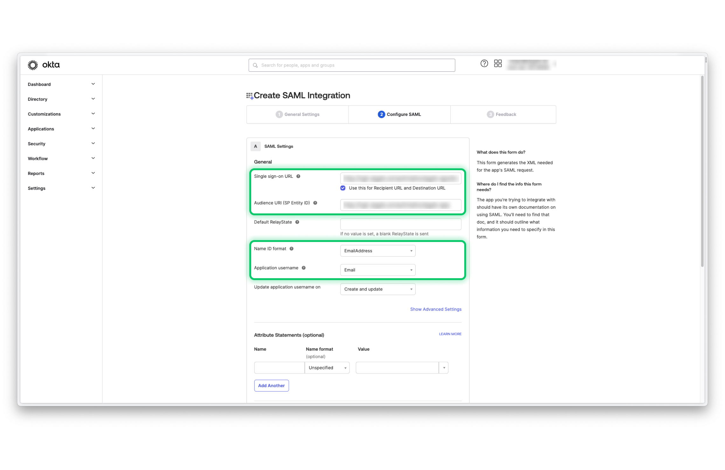Go to General Settings step
Viewport: 725px width, 470px height.
(297, 114)
